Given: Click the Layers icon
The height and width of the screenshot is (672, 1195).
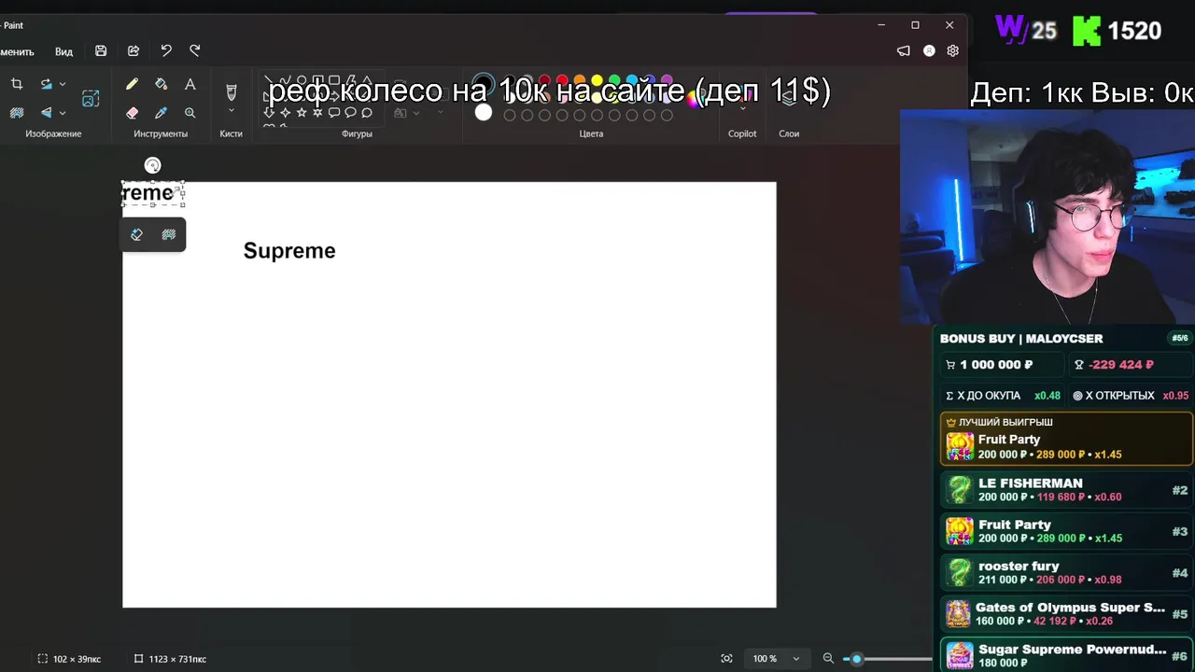Looking at the screenshot, I should [789, 98].
